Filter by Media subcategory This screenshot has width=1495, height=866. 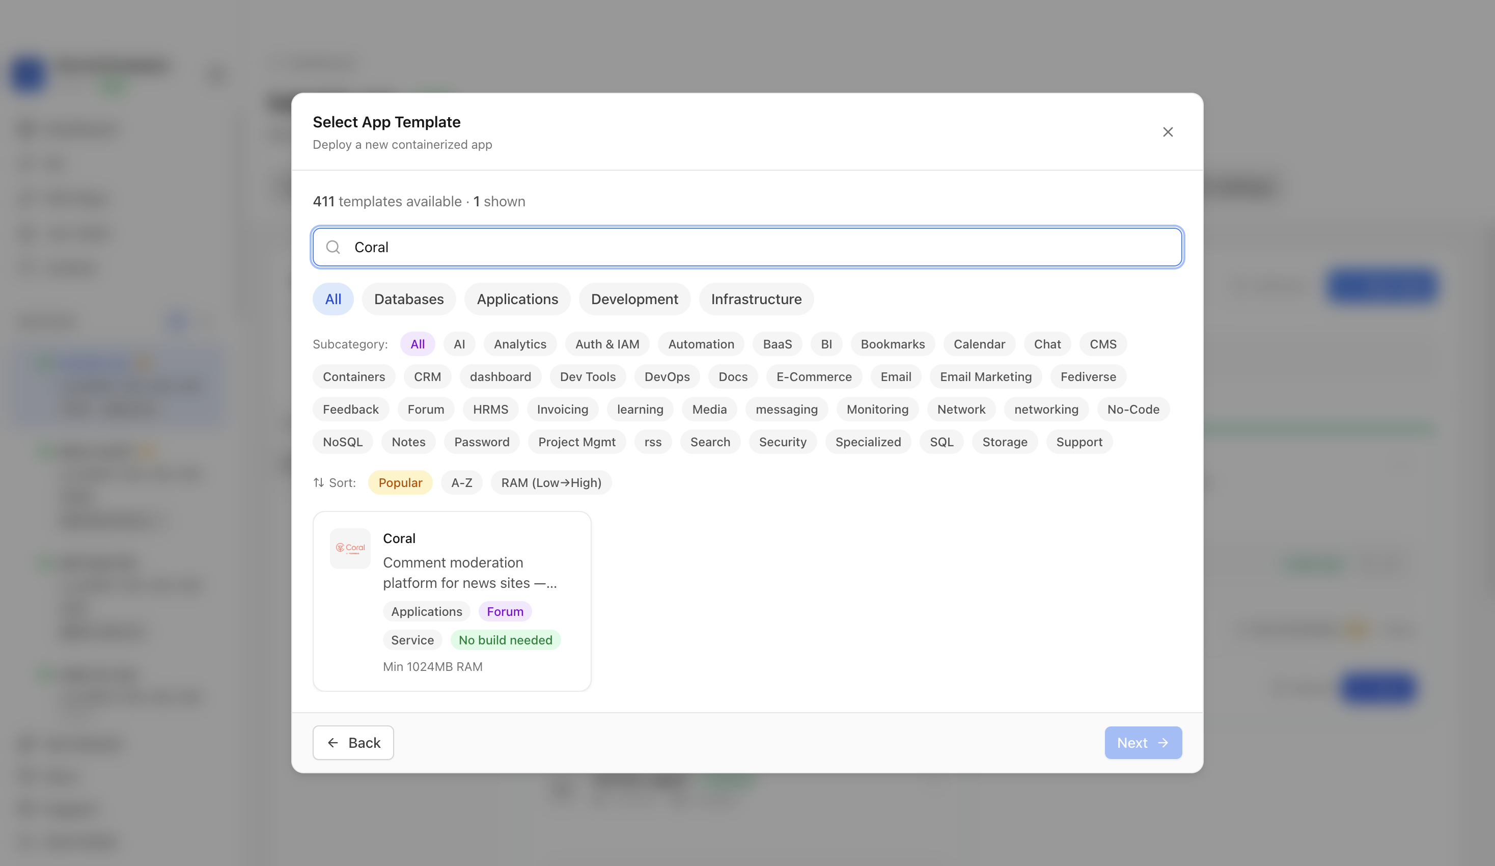click(x=709, y=410)
